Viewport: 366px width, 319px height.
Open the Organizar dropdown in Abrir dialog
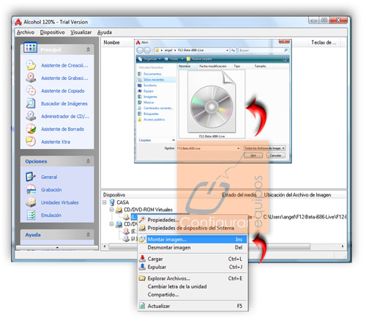(x=150, y=59)
